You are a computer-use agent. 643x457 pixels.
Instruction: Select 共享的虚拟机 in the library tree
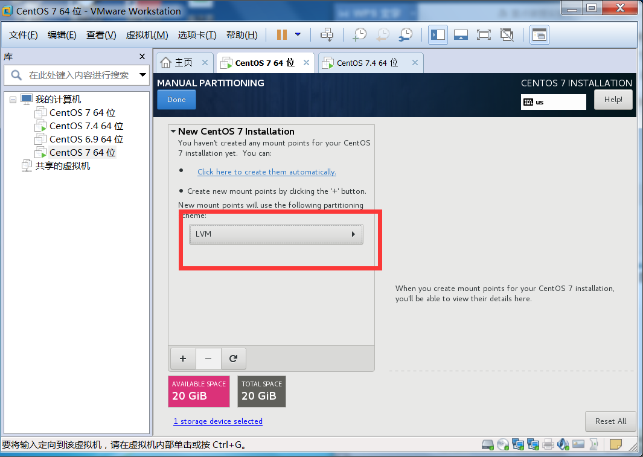pyautogui.click(x=62, y=165)
